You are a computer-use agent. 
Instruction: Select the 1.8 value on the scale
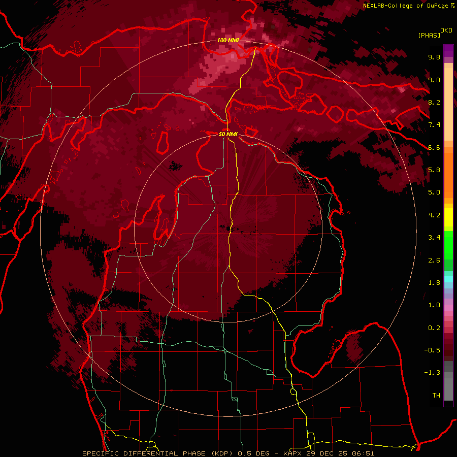[434, 283]
